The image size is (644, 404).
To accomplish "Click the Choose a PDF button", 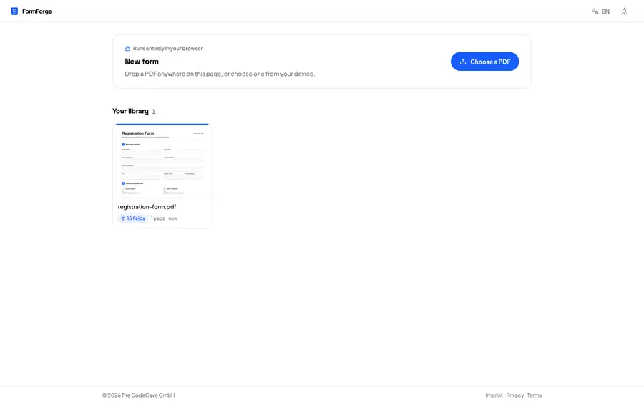I will [484, 62].
